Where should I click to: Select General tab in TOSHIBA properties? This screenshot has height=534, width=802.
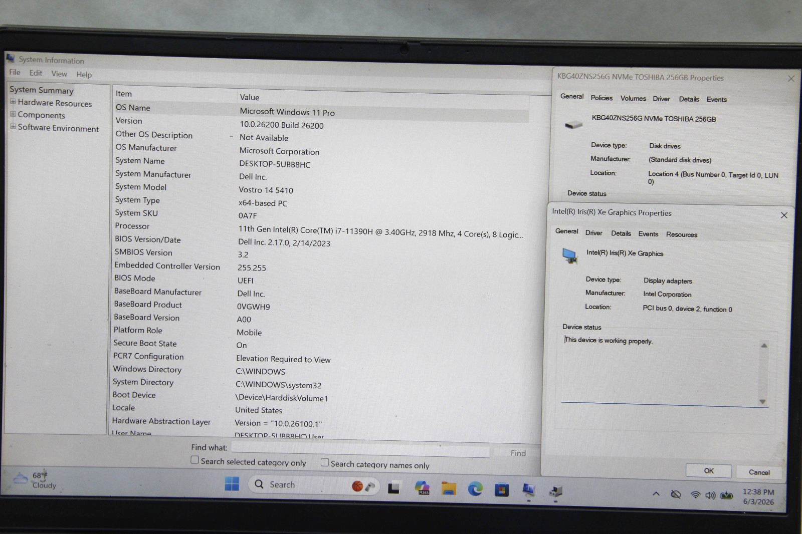coord(572,96)
